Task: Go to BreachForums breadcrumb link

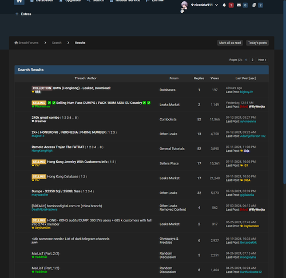Action: pyautogui.click(x=29, y=43)
